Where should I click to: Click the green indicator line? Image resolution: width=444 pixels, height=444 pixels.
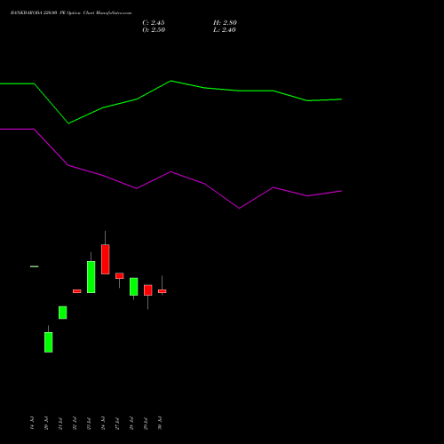click(x=171, y=81)
